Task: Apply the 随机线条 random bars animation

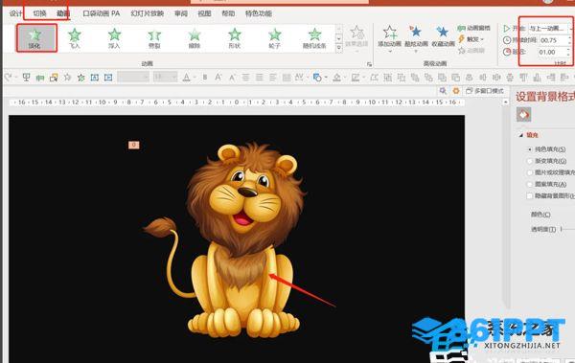Action: [314, 38]
